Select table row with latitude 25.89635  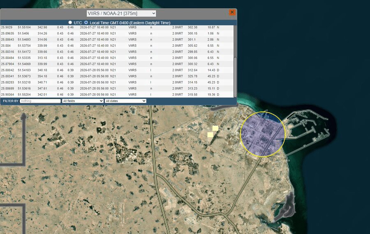pyautogui.click(x=117, y=33)
